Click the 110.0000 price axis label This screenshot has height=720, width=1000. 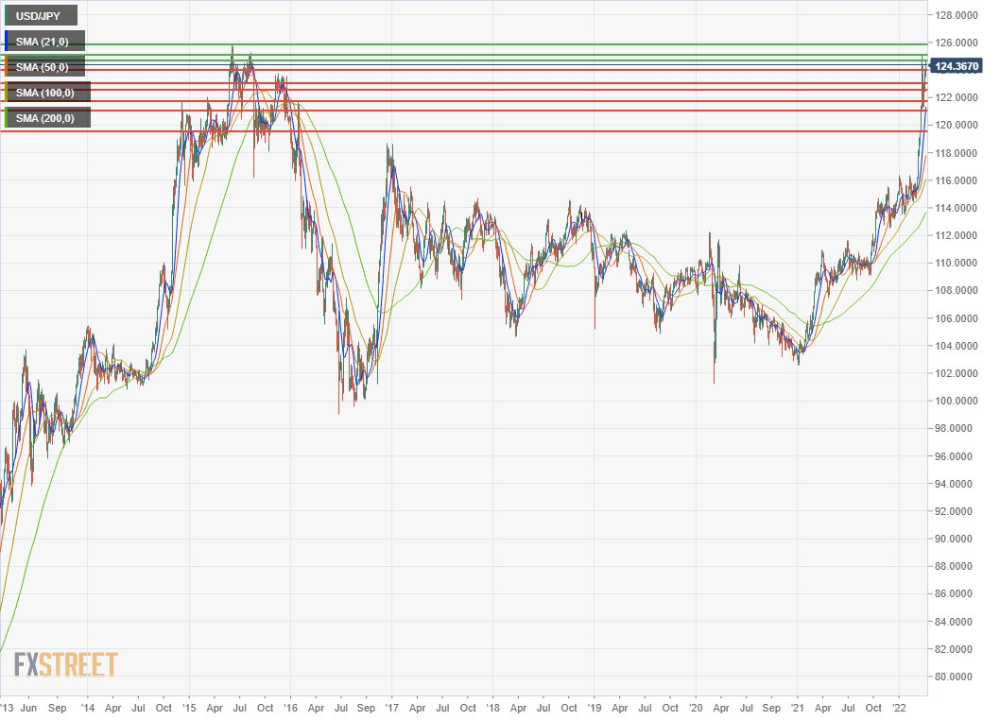click(956, 263)
